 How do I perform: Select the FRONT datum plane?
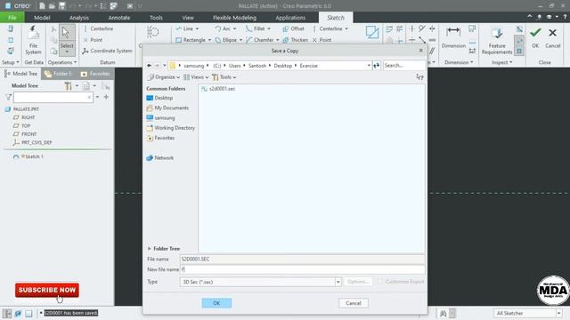25,134
